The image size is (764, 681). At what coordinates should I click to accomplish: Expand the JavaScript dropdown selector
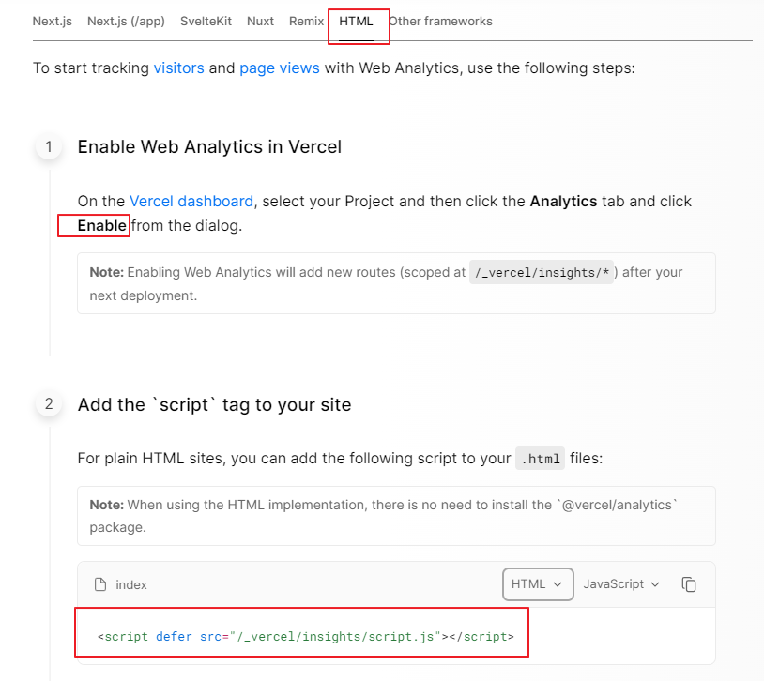(x=621, y=583)
